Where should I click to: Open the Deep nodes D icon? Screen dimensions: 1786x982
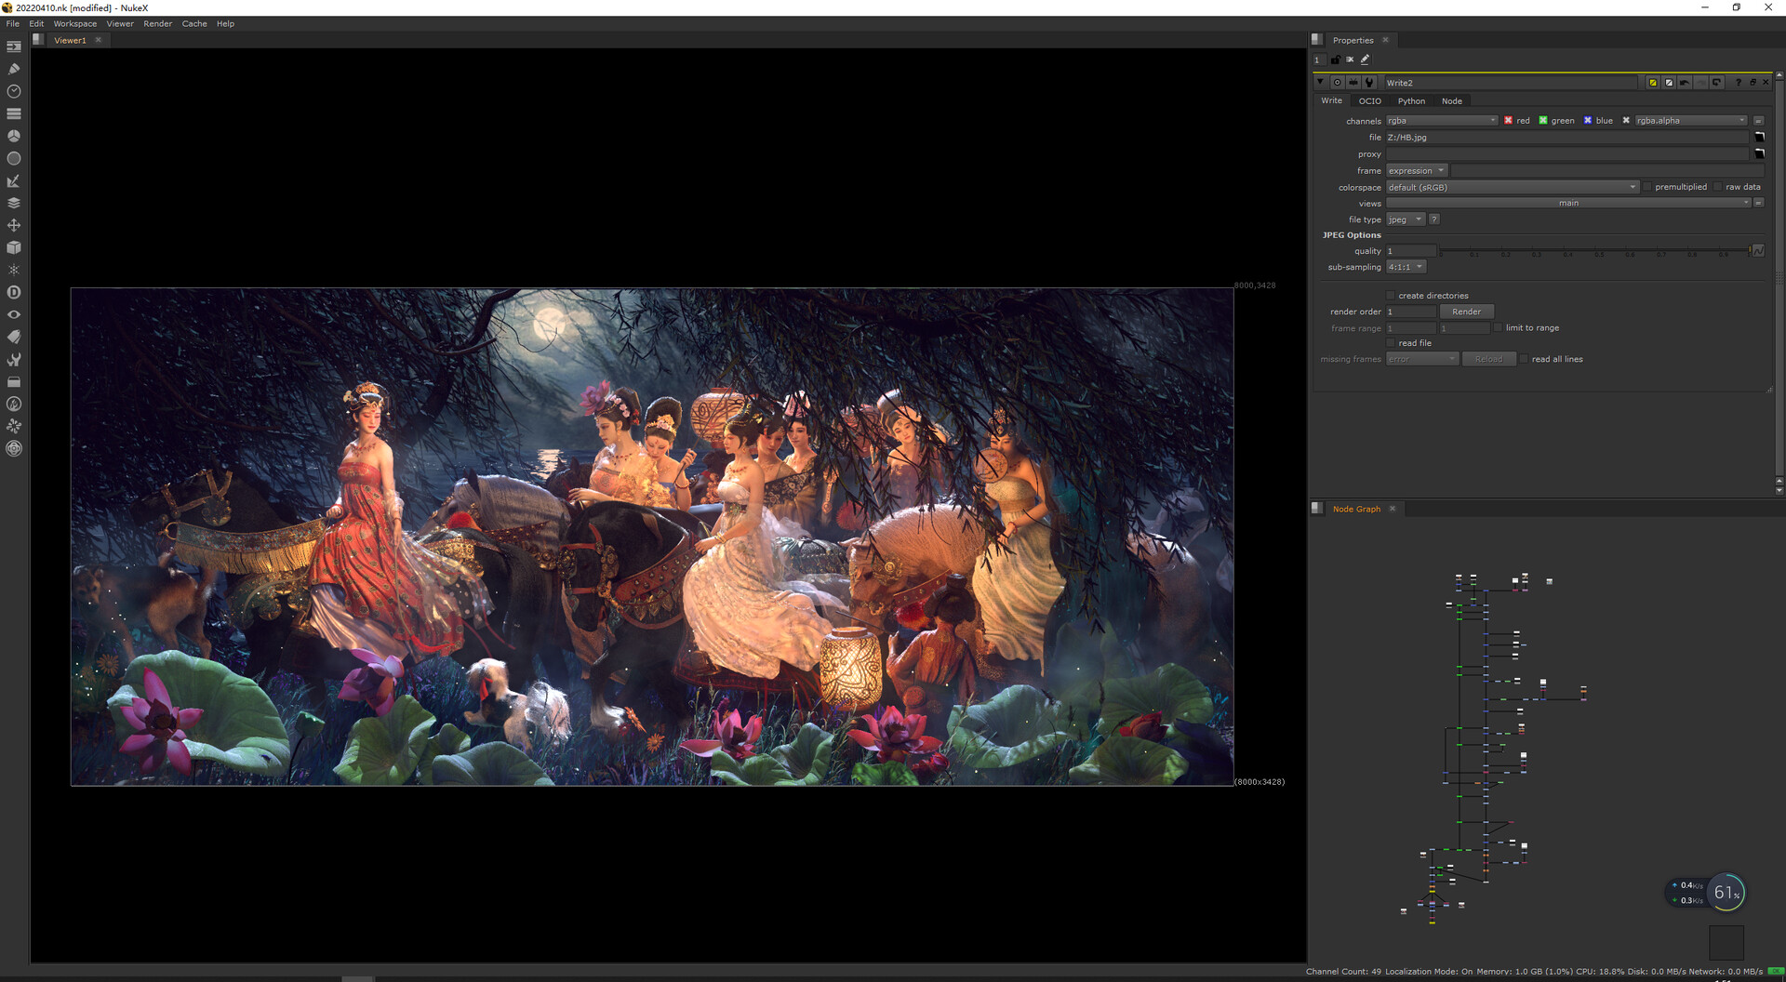14,292
